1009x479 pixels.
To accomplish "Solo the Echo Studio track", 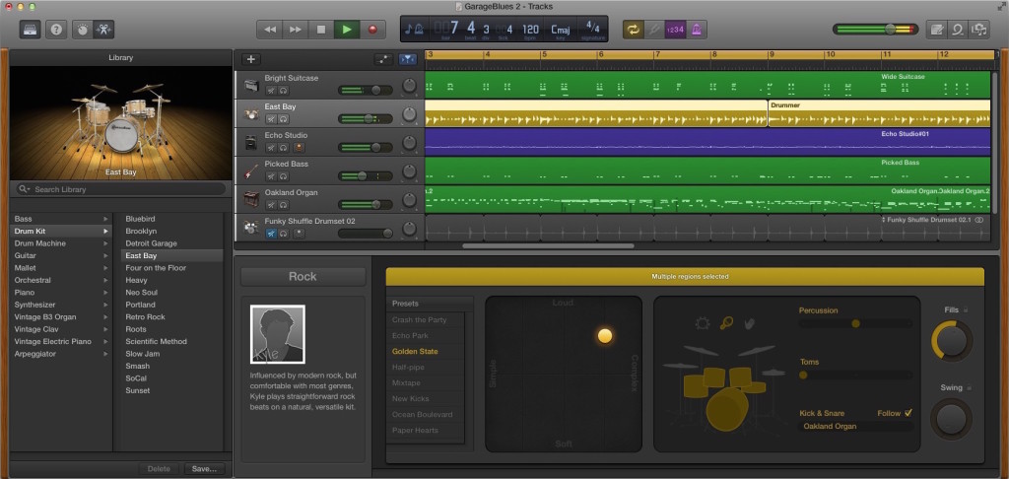I will (x=283, y=148).
